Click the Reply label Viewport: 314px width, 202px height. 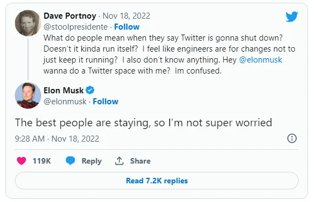click(x=91, y=161)
